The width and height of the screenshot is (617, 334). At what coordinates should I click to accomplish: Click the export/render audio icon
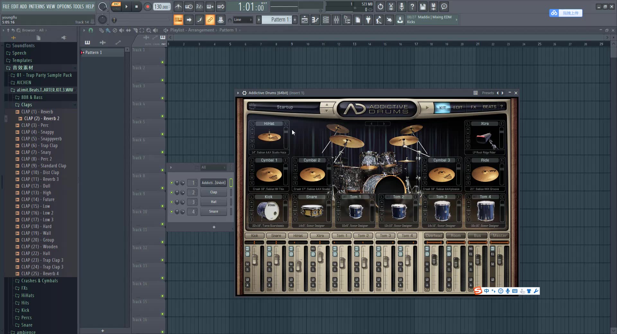pos(434,6)
